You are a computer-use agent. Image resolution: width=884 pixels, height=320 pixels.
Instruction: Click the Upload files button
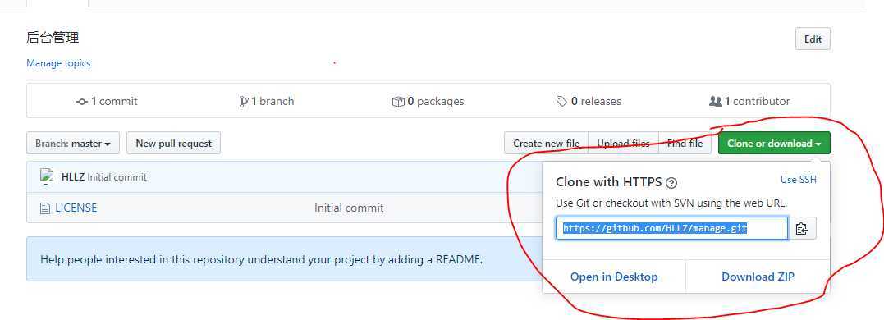tap(623, 143)
